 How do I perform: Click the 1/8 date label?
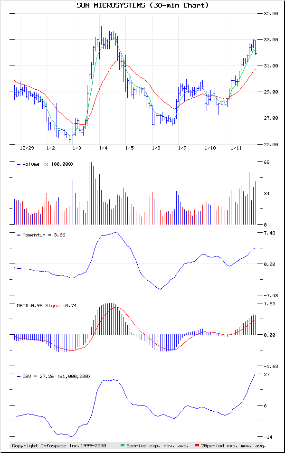156,148
